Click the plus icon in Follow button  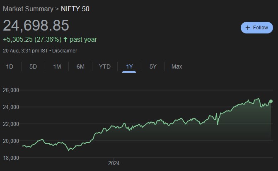coord(248,28)
